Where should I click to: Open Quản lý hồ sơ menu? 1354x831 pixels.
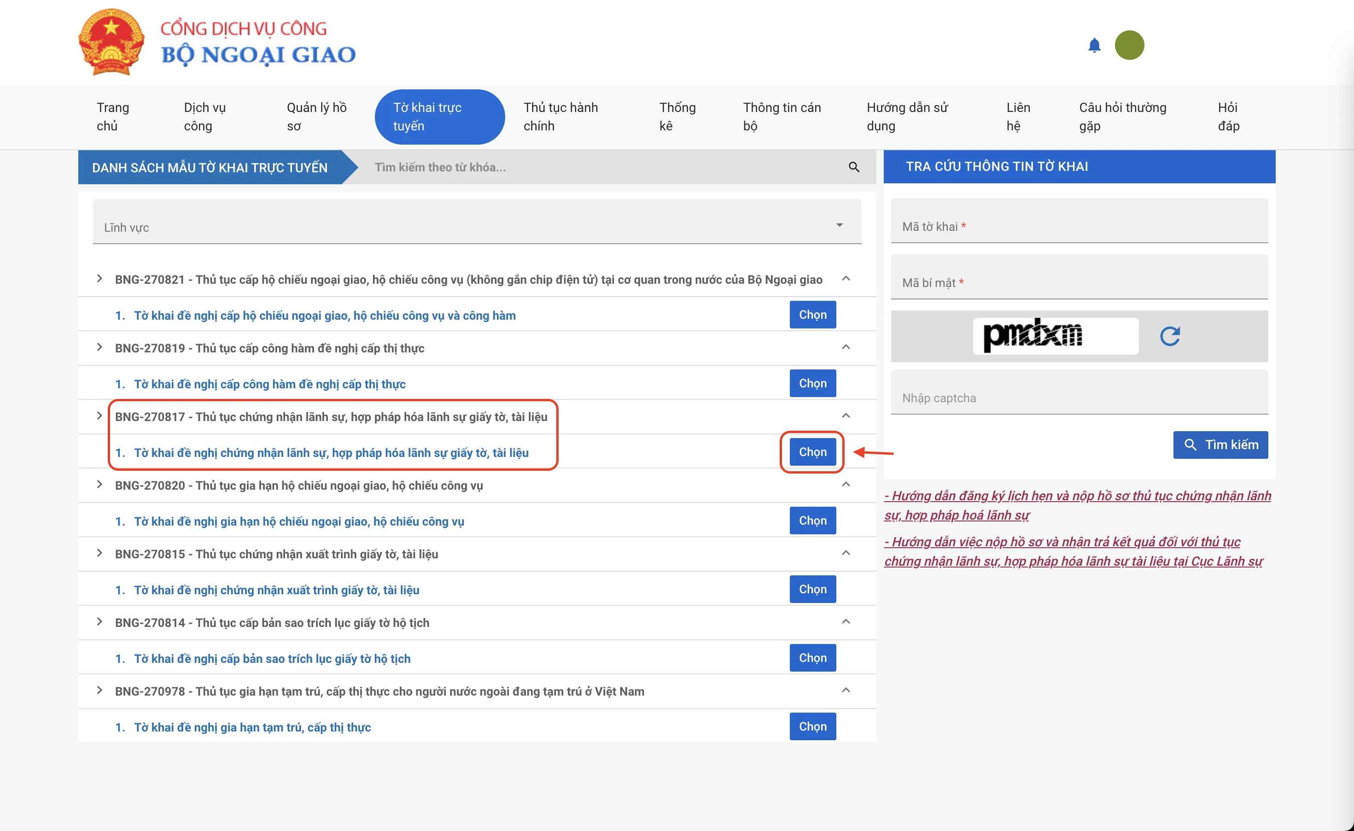(x=316, y=117)
